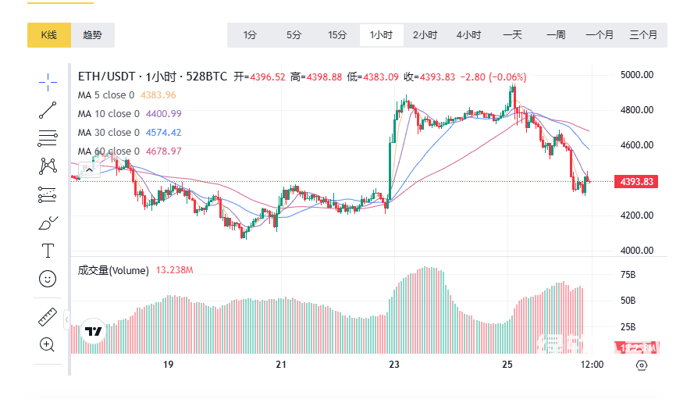Select the 4小时 timeframe
This screenshot has width=694, height=399.
468,35
